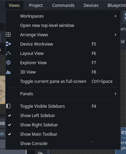126x154 pixels.
Task: Click the 3D View mountain icon
Action: click(8, 72)
